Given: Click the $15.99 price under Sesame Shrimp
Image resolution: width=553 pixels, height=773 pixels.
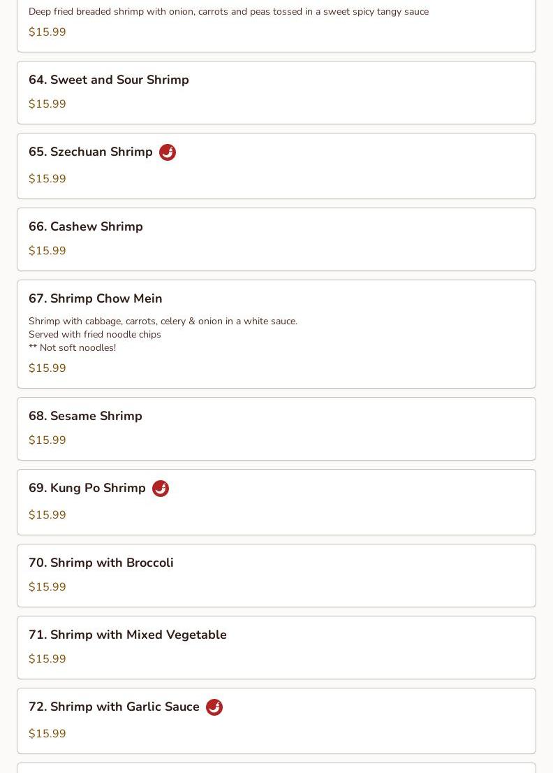Looking at the screenshot, I should click(x=47, y=440).
